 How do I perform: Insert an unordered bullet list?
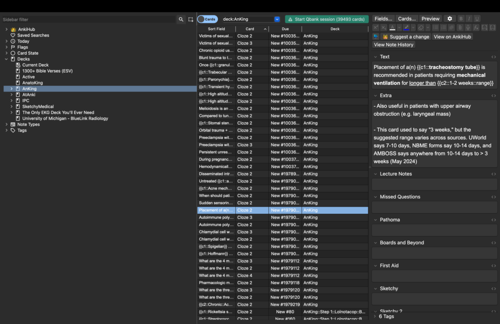436,28
